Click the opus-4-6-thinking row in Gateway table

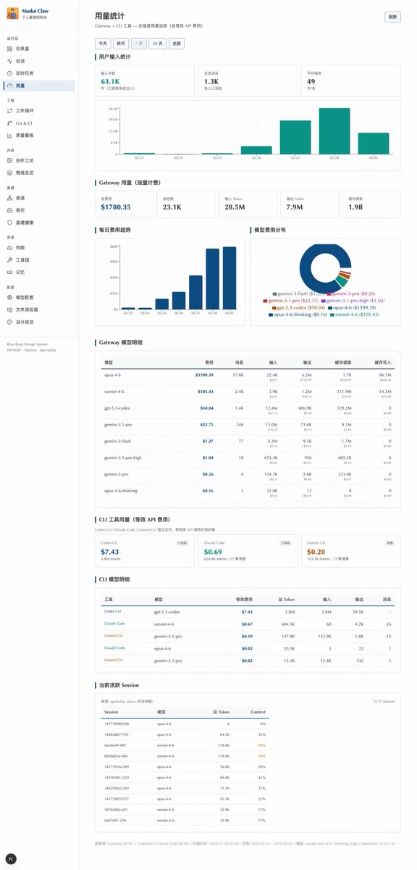point(248,493)
